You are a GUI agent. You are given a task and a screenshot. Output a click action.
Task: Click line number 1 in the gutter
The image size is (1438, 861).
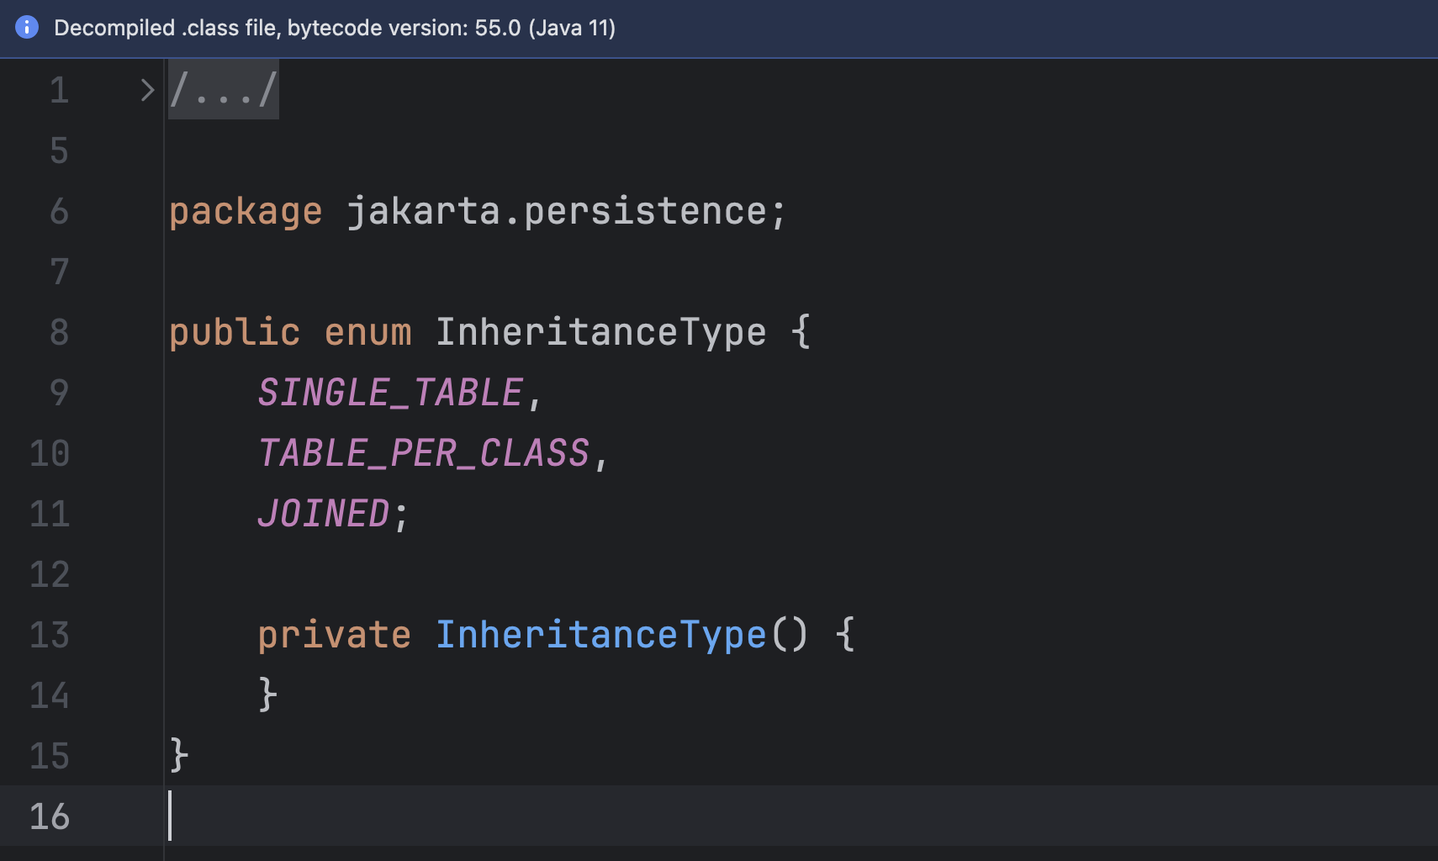click(59, 90)
